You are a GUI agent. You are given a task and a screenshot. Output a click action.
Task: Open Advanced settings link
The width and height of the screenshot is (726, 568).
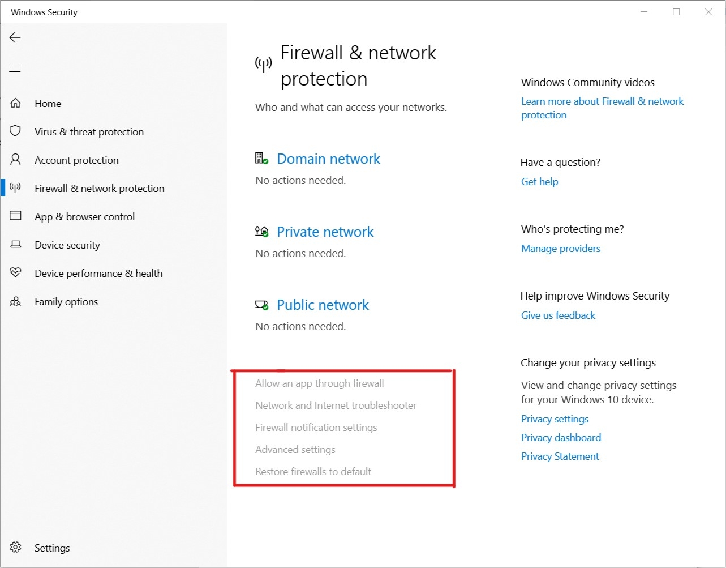click(295, 450)
